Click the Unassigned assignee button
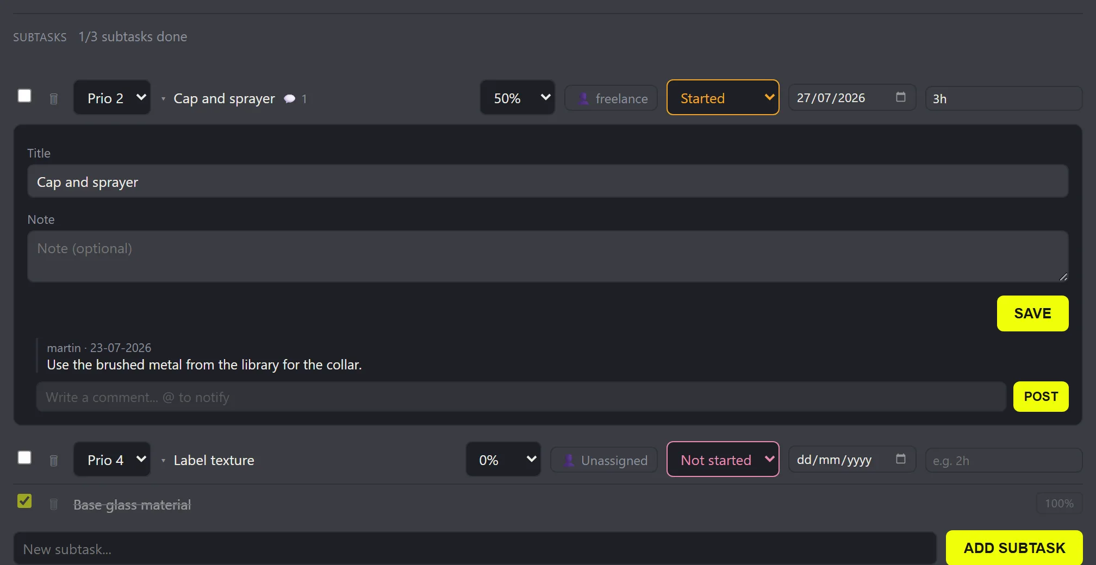Image resolution: width=1096 pixels, height=565 pixels. coord(604,460)
